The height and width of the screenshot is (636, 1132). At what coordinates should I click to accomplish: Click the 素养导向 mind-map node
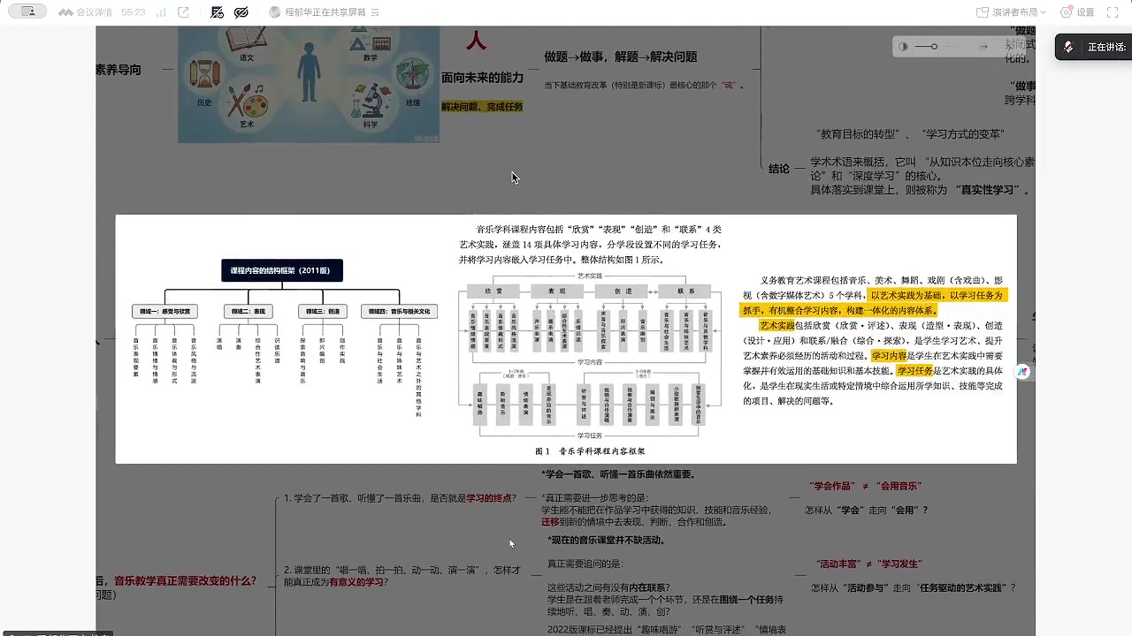(x=119, y=70)
